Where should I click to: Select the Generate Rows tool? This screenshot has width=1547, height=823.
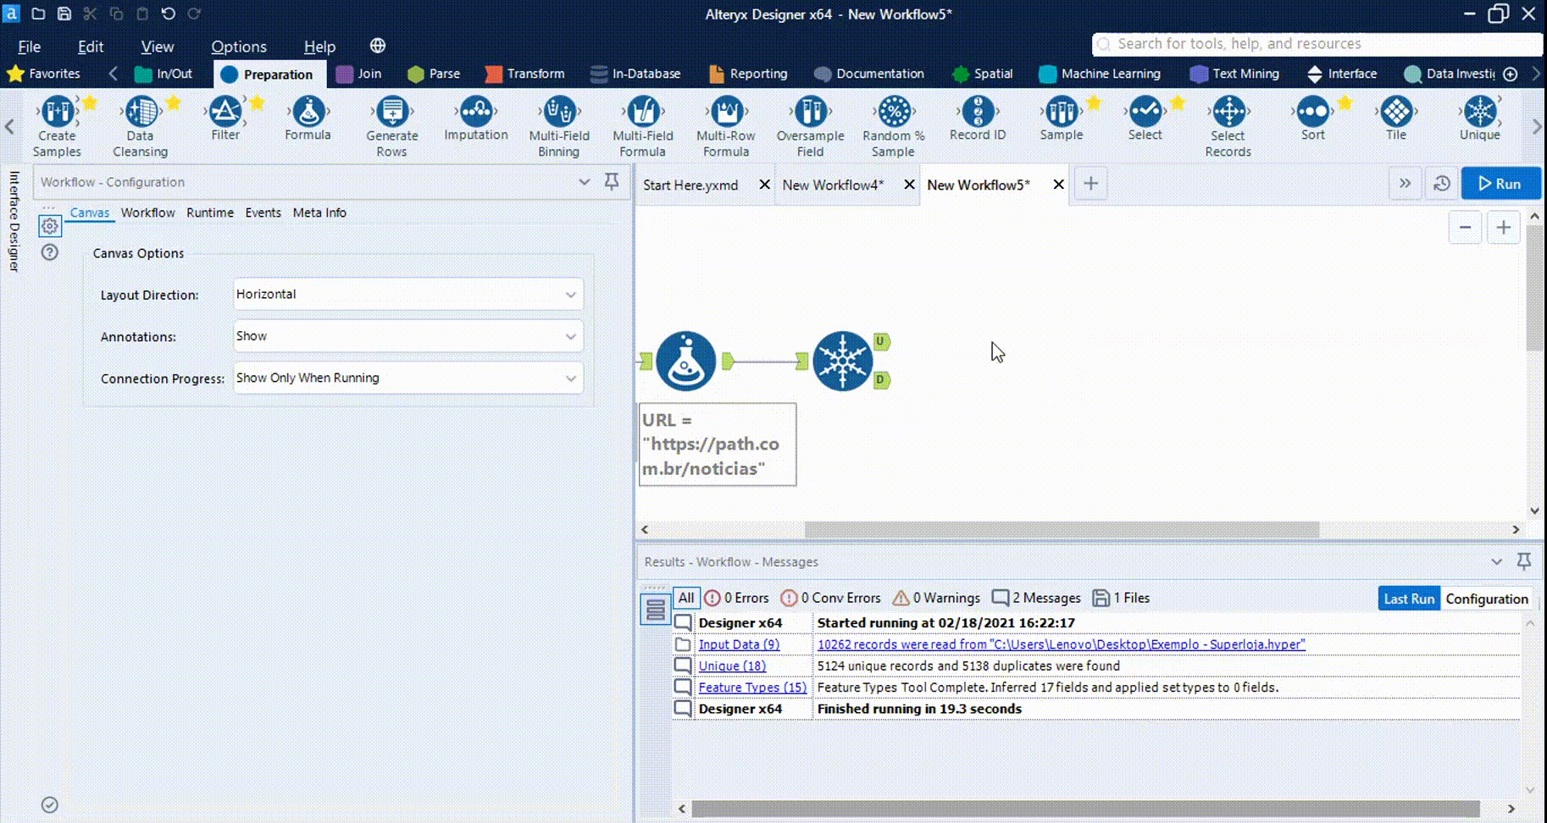[x=391, y=126]
